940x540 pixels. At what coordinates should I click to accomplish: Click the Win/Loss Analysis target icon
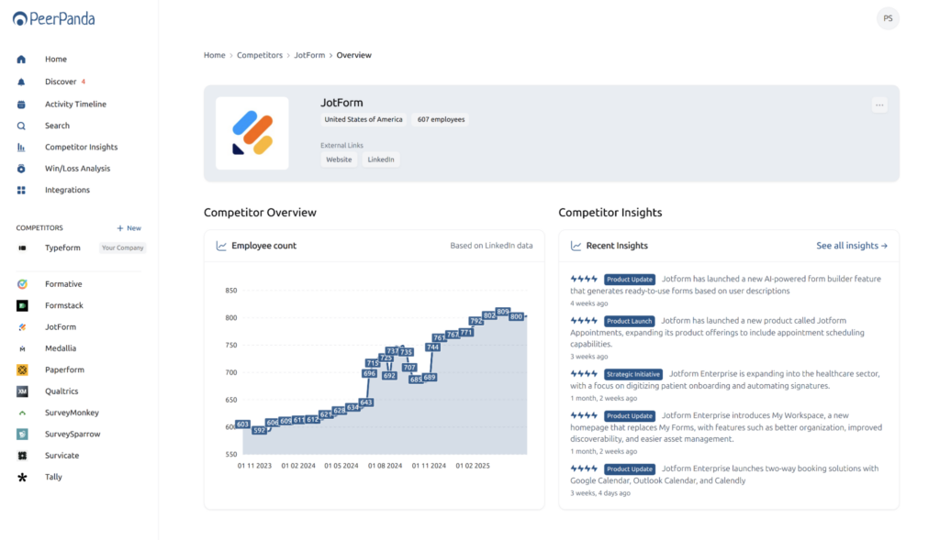point(20,168)
